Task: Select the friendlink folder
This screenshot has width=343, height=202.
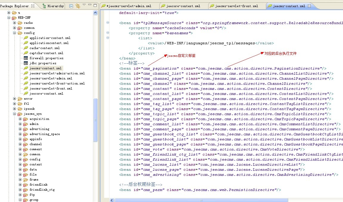Action: tap(38, 184)
